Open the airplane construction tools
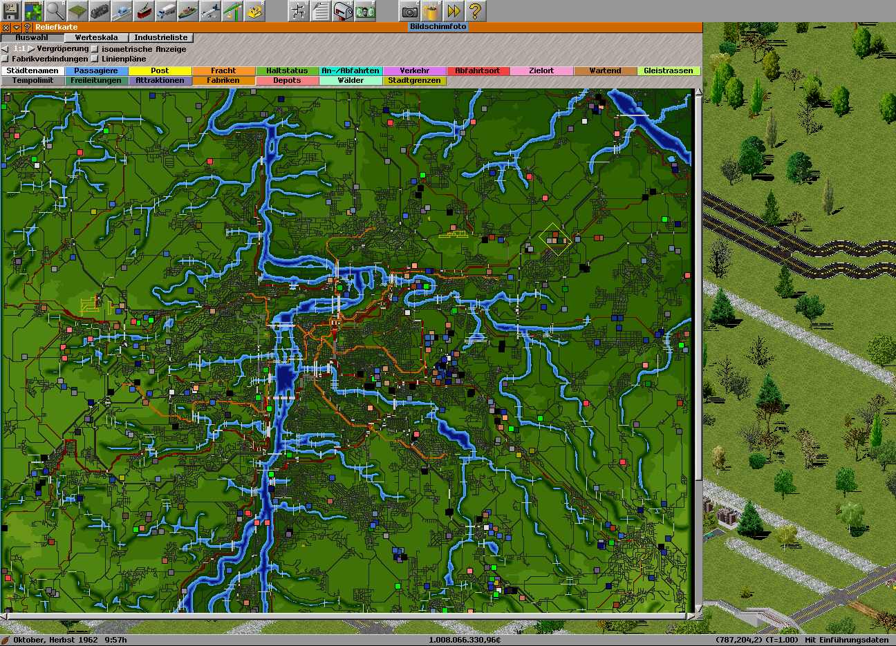The image size is (896, 646). (210, 11)
